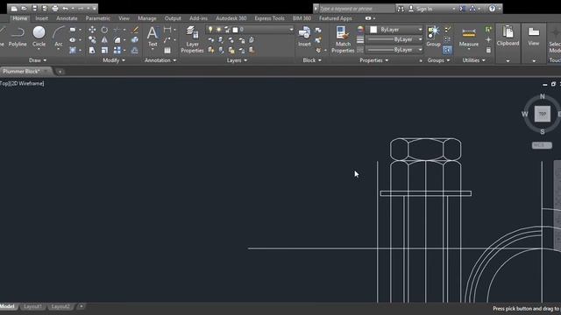Switch to the Insert ribbon tab

click(41, 18)
